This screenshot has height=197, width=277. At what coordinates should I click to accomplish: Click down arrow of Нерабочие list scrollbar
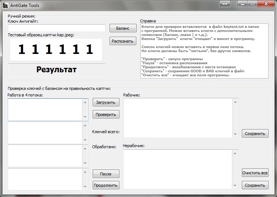pyautogui.click(x=235, y=185)
